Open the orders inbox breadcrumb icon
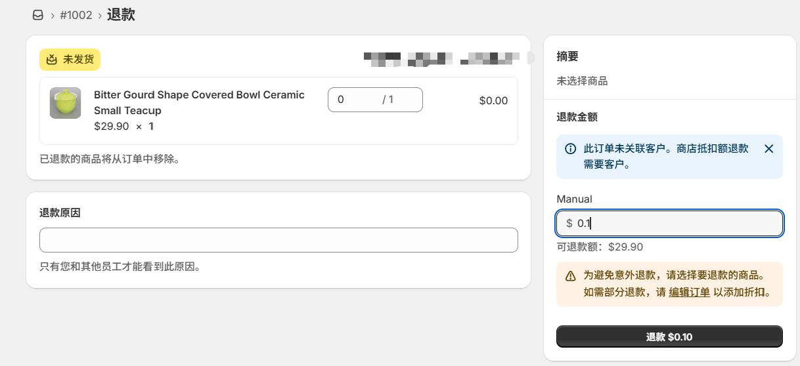Image resolution: width=800 pixels, height=366 pixels. click(x=38, y=14)
